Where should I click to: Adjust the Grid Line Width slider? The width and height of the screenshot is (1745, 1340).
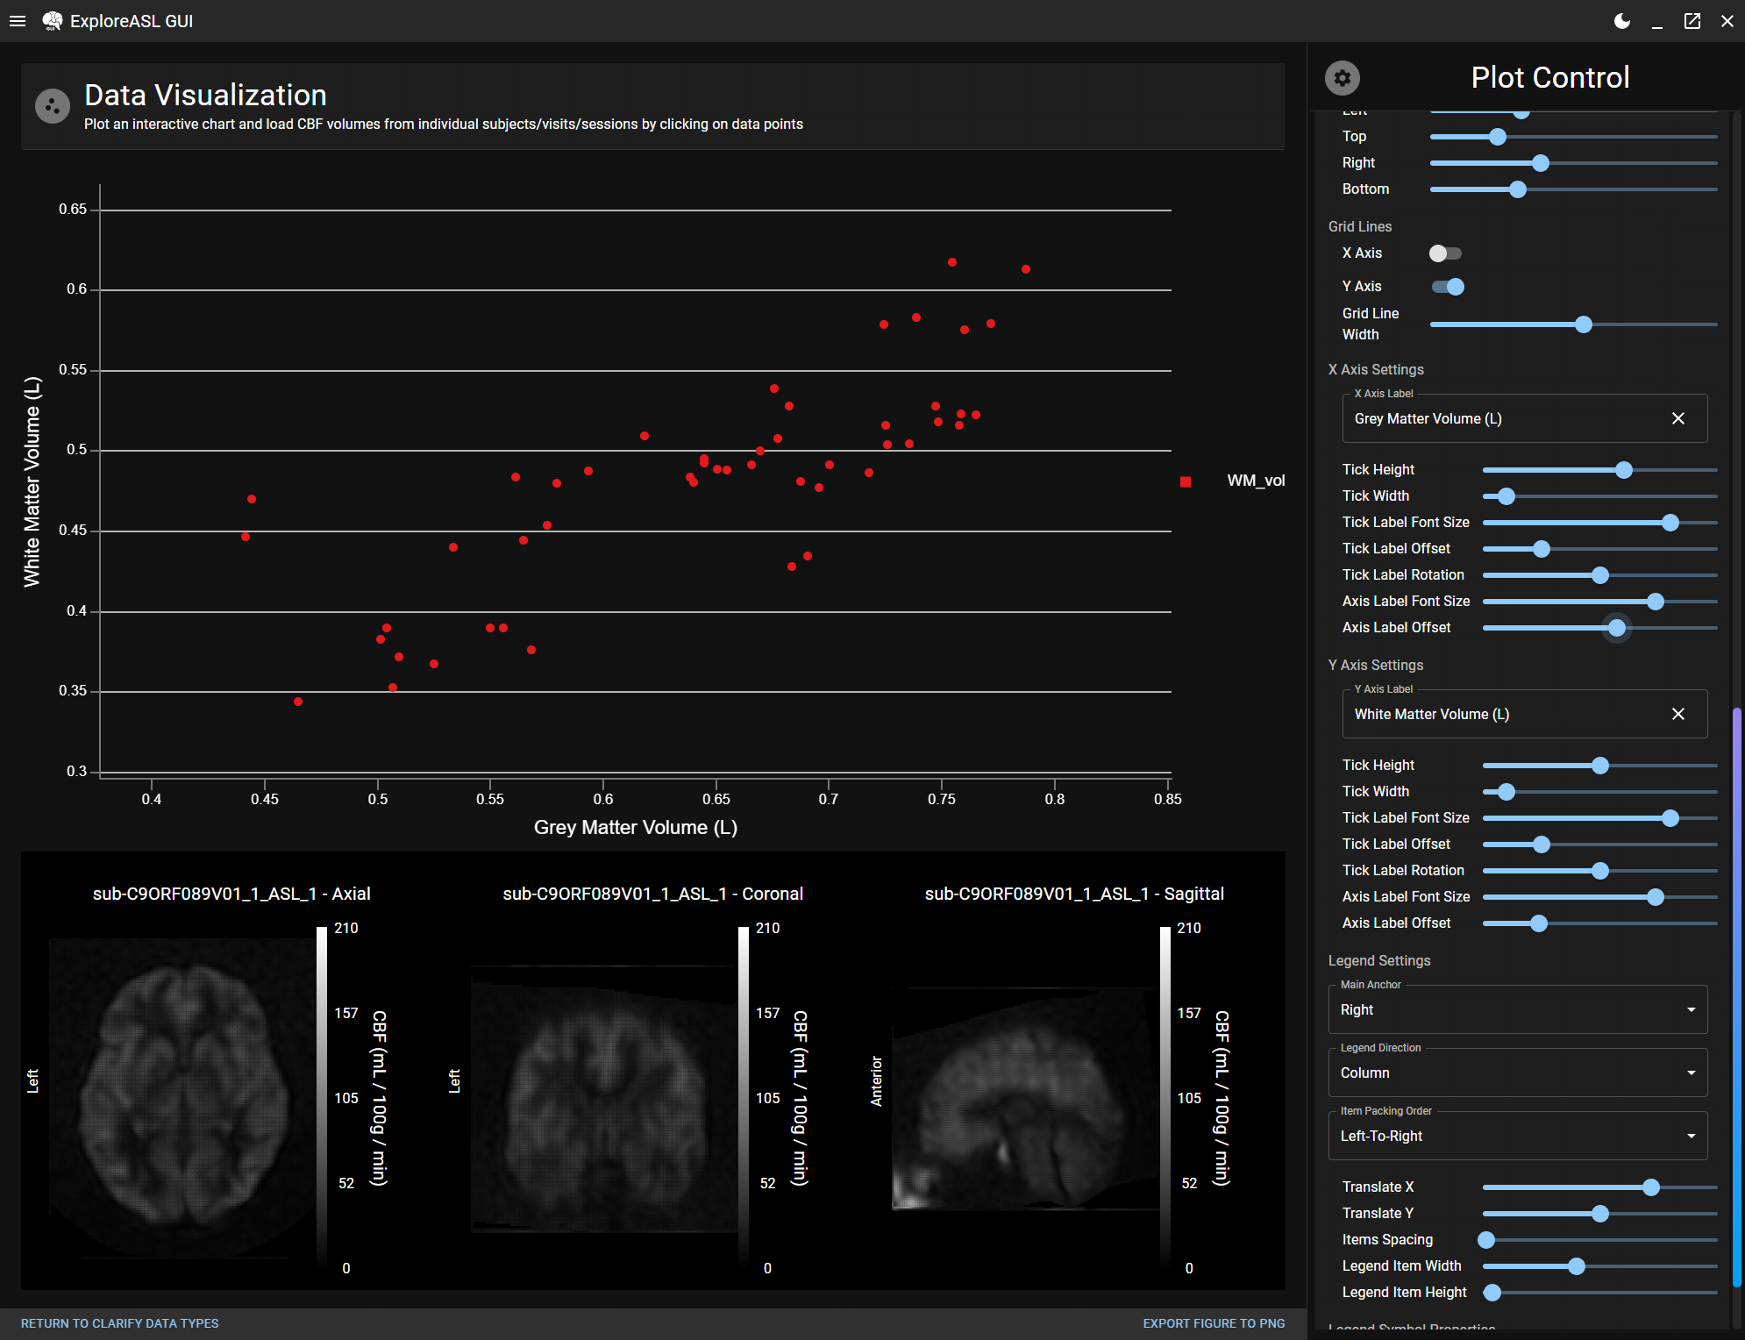pos(1583,325)
